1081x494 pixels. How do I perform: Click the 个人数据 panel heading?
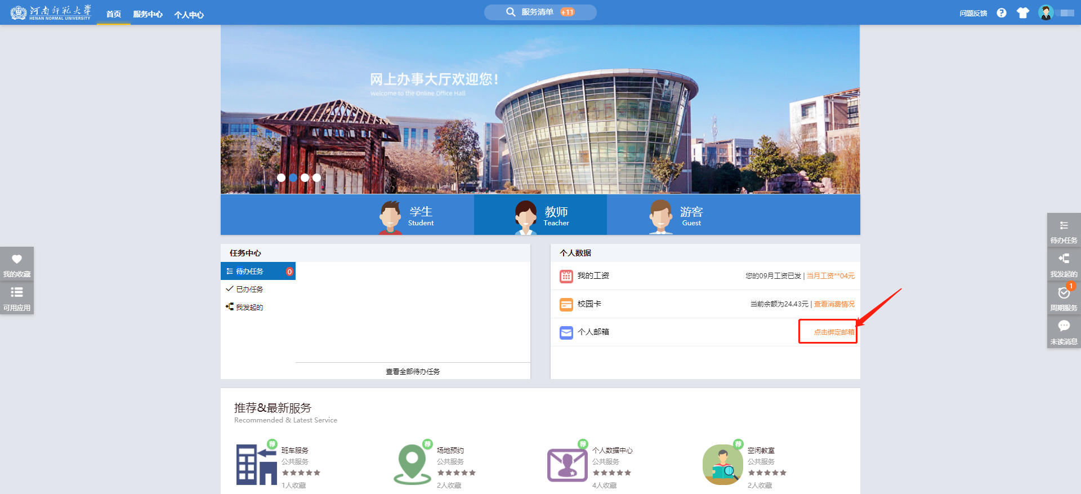coord(575,253)
